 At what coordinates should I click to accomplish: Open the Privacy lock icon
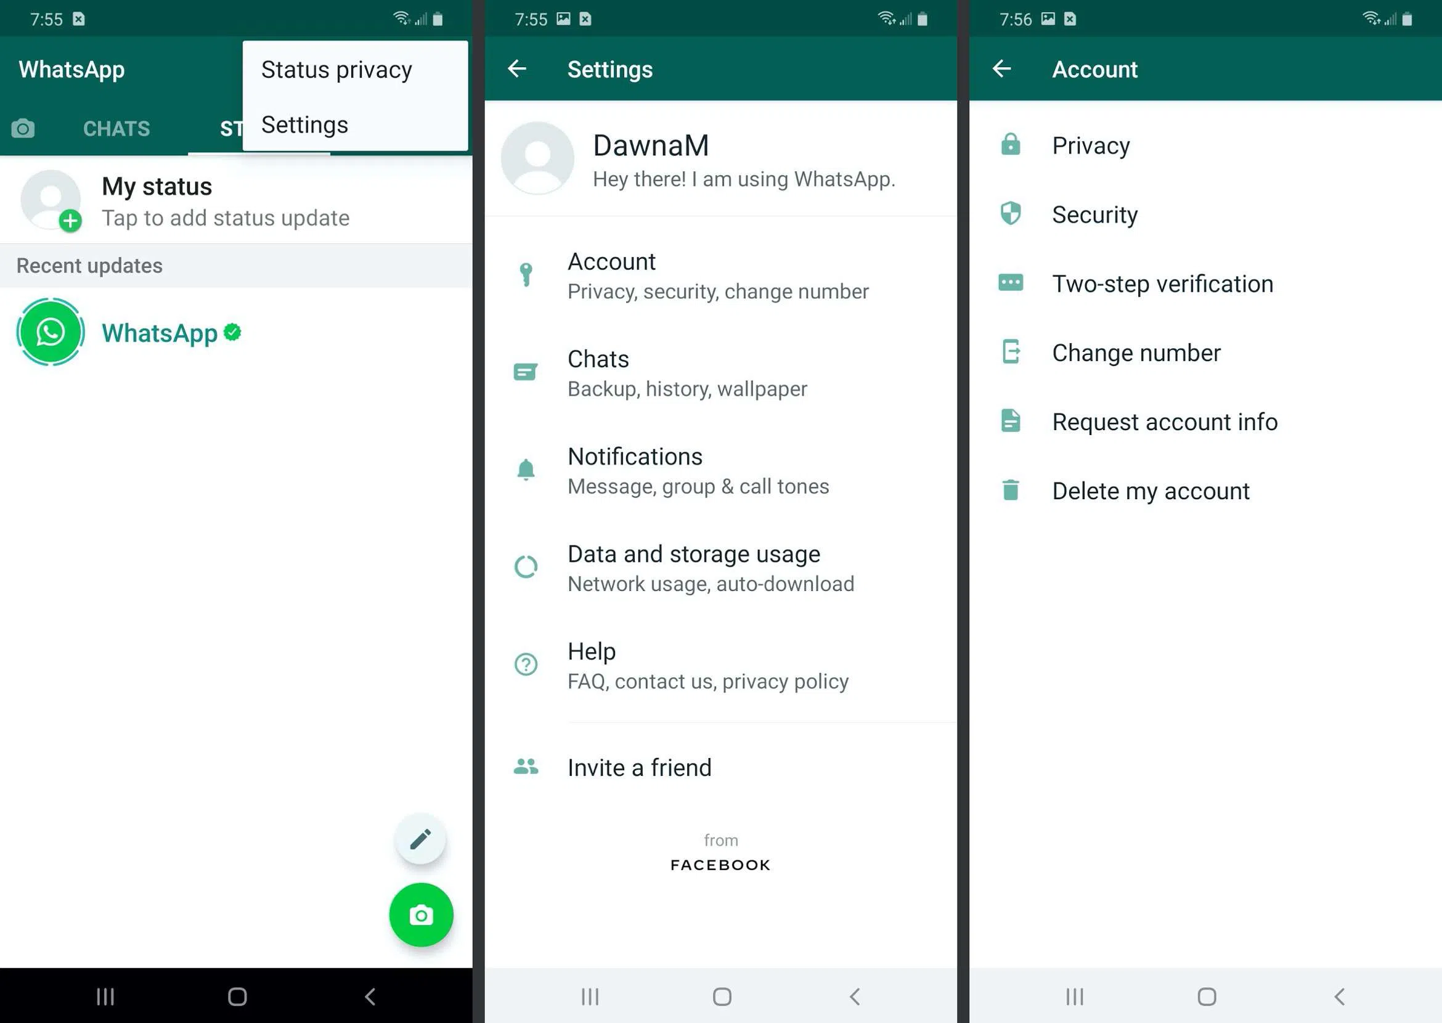1012,145
